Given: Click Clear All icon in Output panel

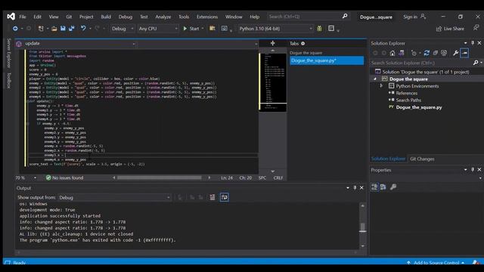Looking at the screenshot, I should (213, 197).
